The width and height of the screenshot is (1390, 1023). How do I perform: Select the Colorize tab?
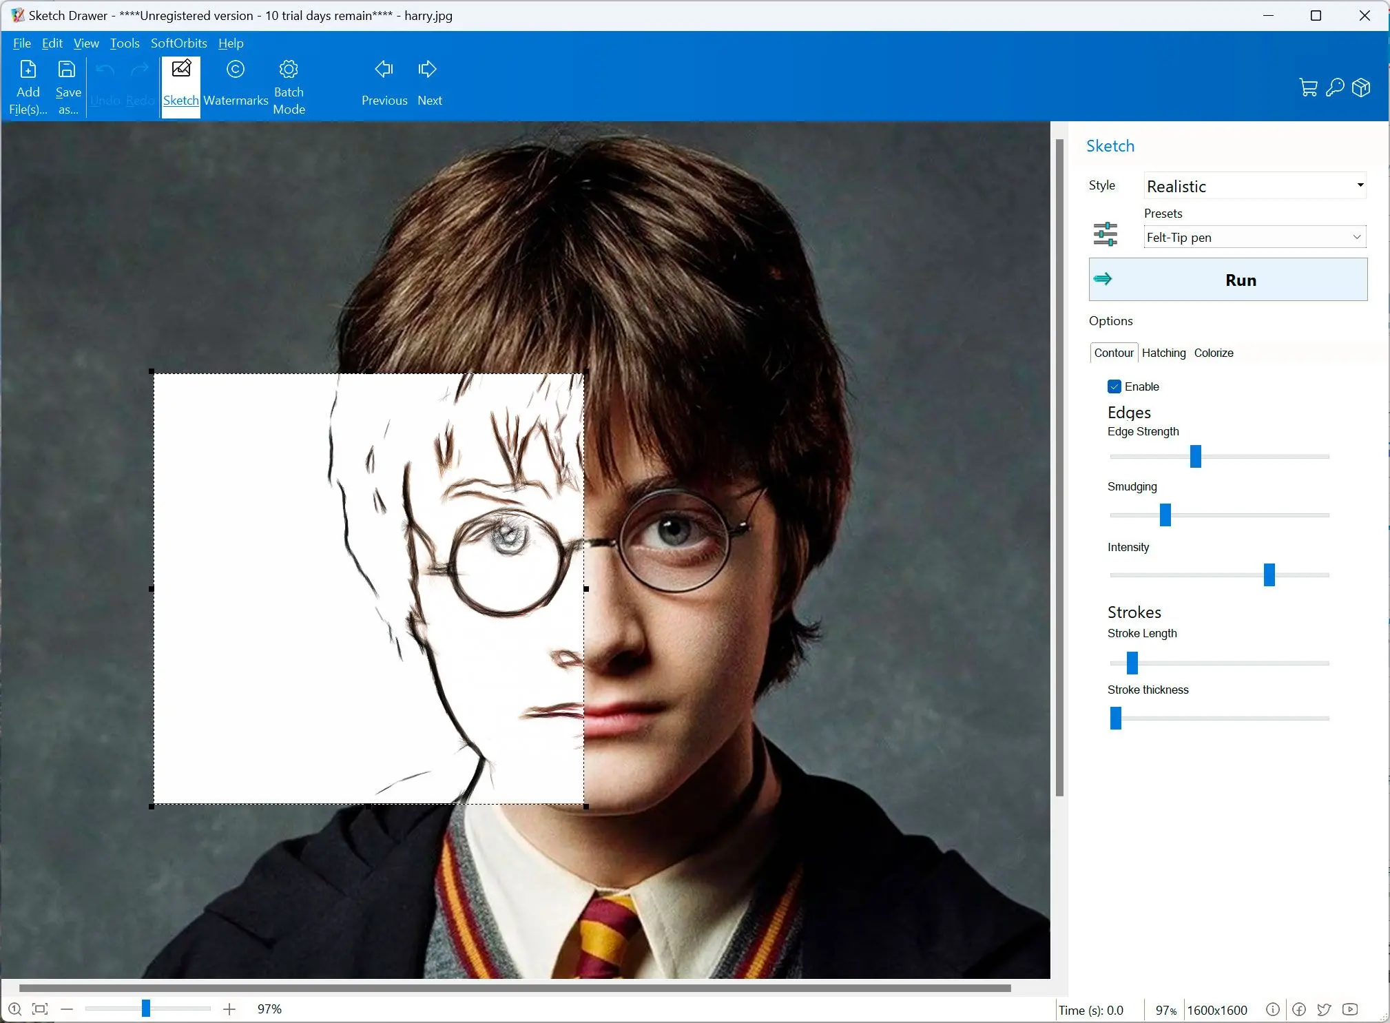pyautogui.click(x=1213, y=353)
